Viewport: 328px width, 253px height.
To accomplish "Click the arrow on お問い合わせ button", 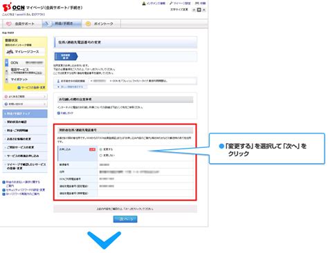I will 44,104.
